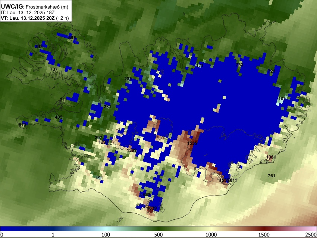Image resolution: width=317 pixels, height=238 pixels.
Task: Click the map value 783
Action: tap(239, 65)
